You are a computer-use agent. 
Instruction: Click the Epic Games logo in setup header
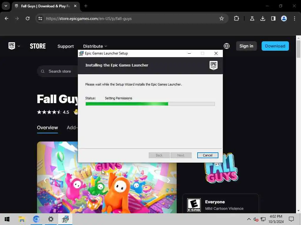pos(213,65)
